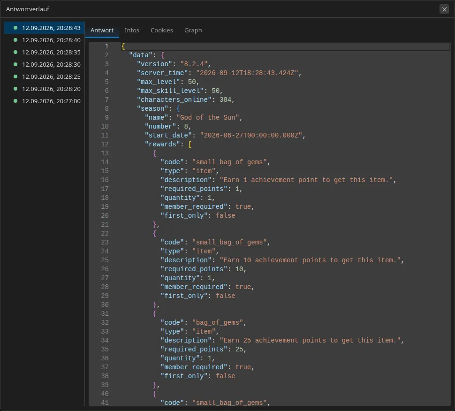The width and height of the screenshot is (455, 411).
Task: Click the "first_only": false on line 38
Action: (x=198, y=376)
